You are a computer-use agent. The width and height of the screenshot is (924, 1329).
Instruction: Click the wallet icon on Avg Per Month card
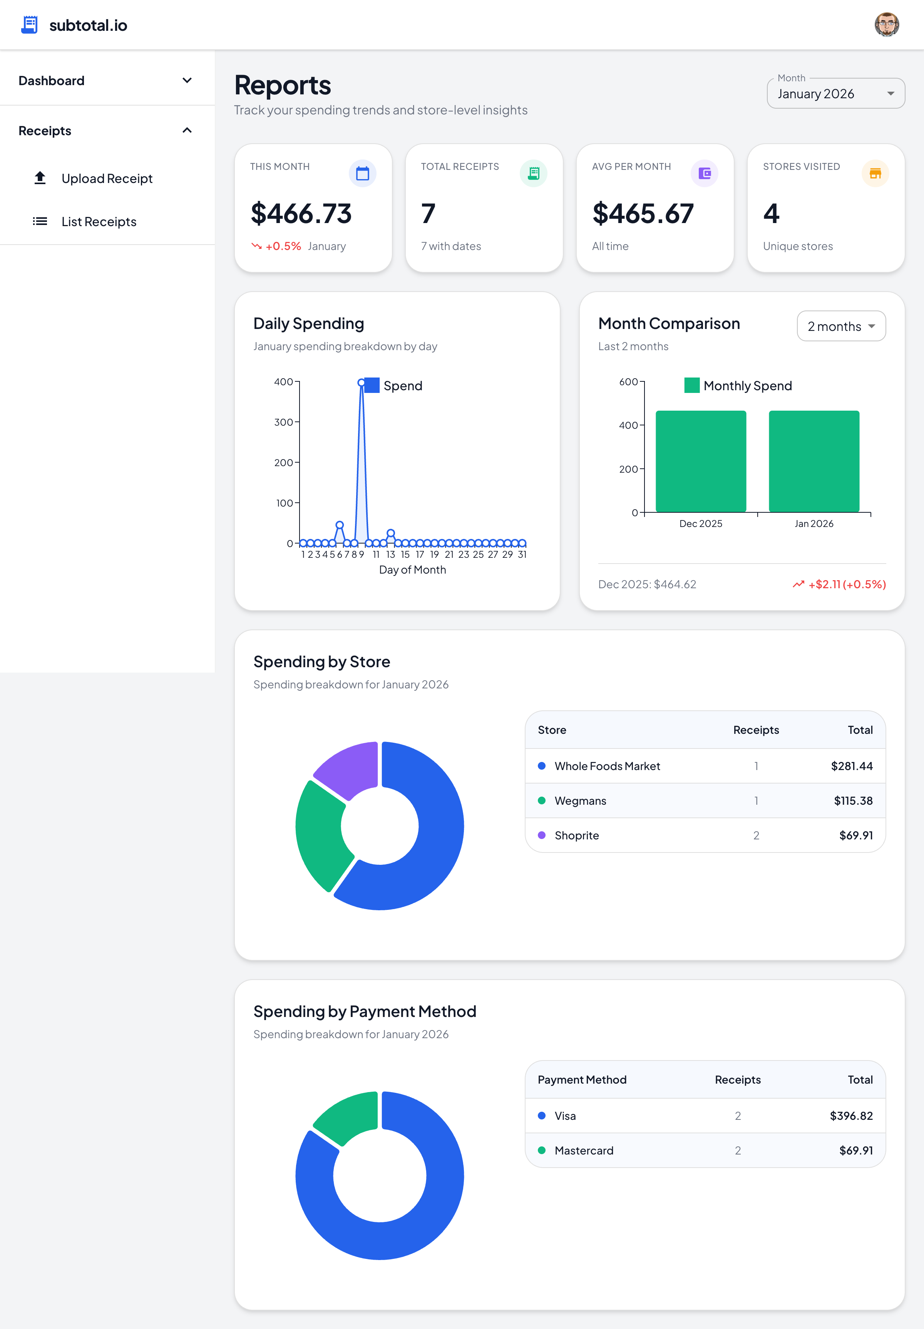point(704,173)
